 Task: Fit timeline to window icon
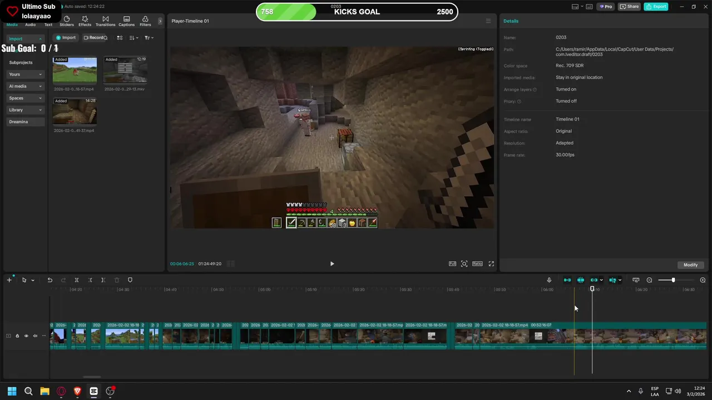636,280
